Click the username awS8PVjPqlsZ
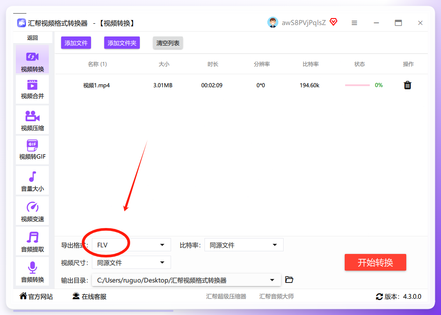441x315 pixels. tap(304, 23)
